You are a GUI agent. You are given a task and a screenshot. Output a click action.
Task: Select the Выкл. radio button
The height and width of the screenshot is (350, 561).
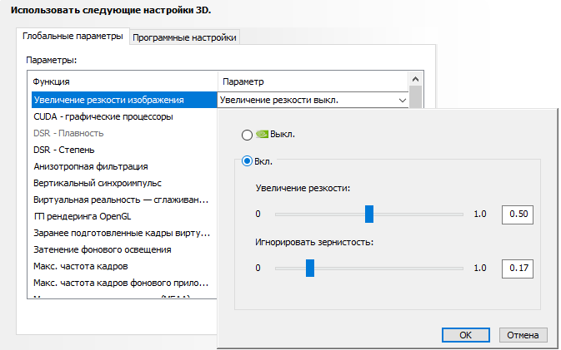pyautogui.click(x=247, y=135)
